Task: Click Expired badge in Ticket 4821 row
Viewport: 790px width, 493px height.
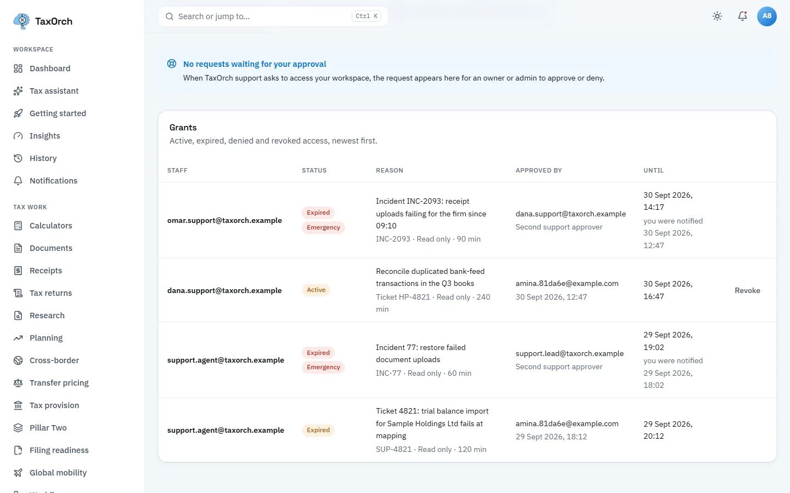Action: click(318, 430)
